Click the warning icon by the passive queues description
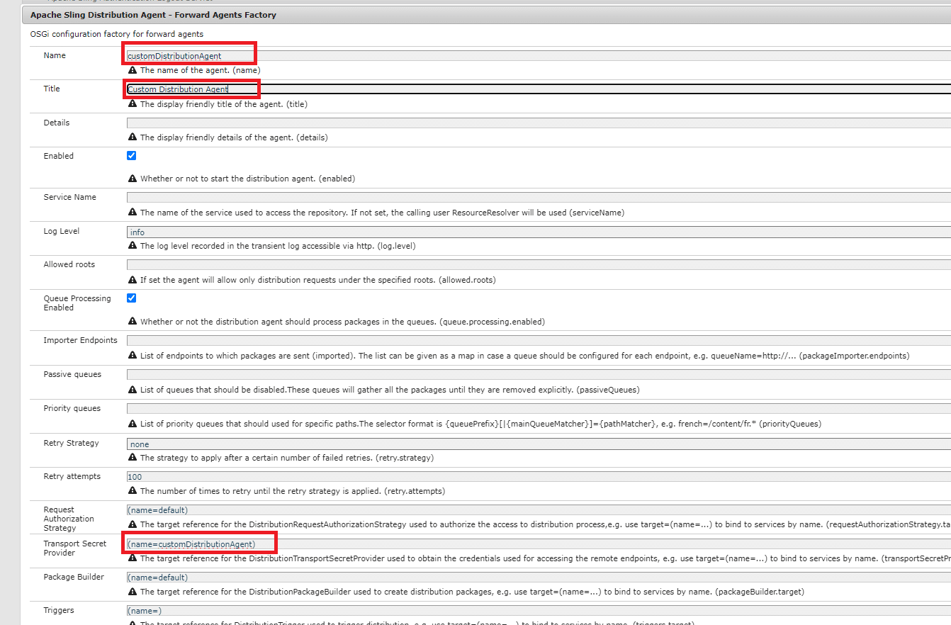 132,390
